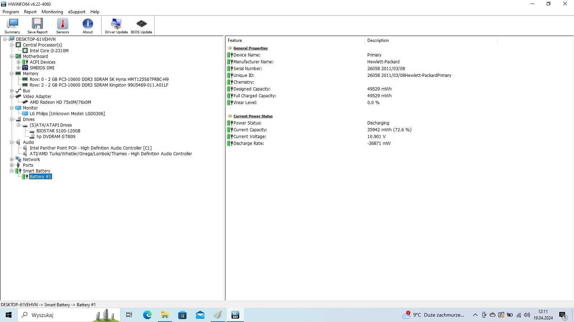Select the Wear Level row
The width and height of the screenshot is (574, 322).
pyautogui.click(x=362, y=103)
